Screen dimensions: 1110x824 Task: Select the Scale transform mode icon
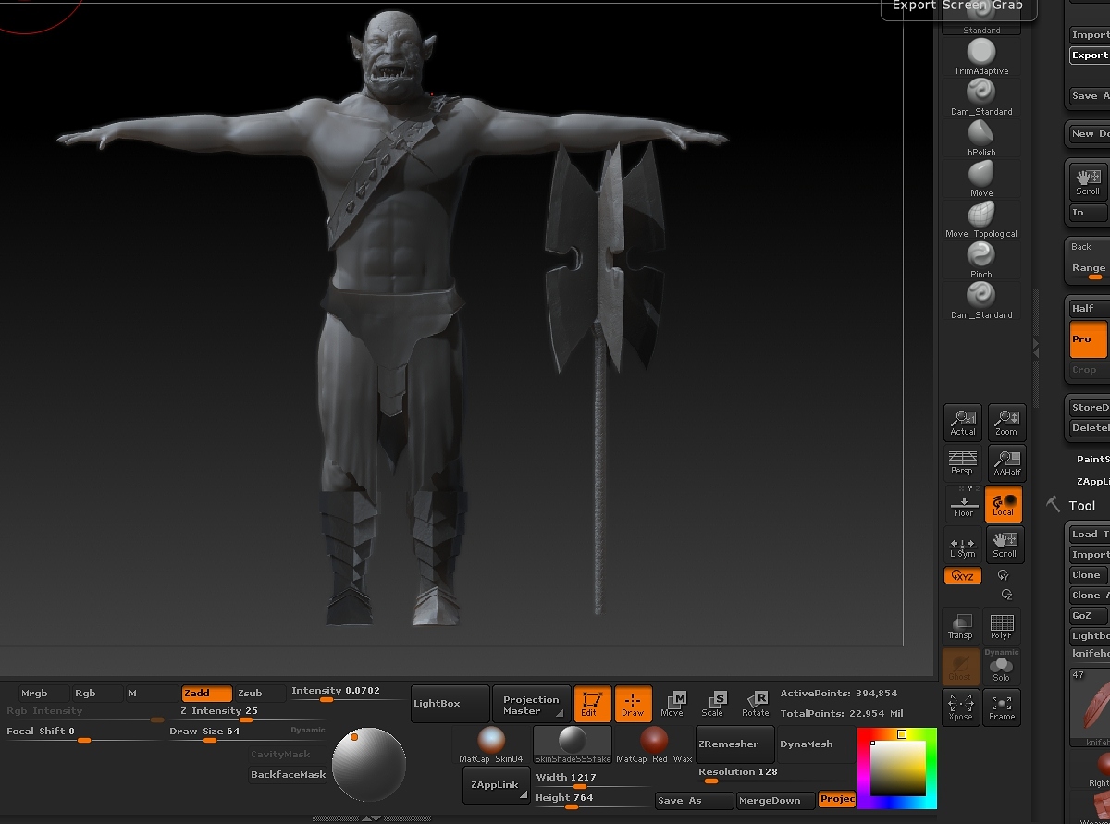pyautogui.click(x=712, y=704)
